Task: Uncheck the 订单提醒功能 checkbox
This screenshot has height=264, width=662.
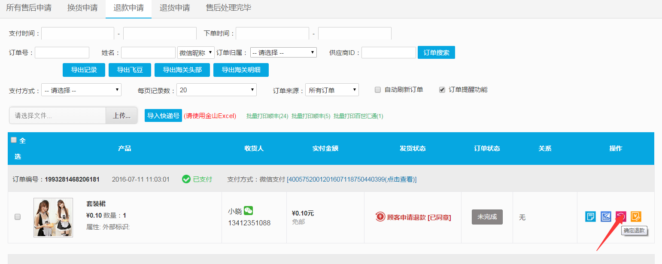Action: [x=442, y=90]
